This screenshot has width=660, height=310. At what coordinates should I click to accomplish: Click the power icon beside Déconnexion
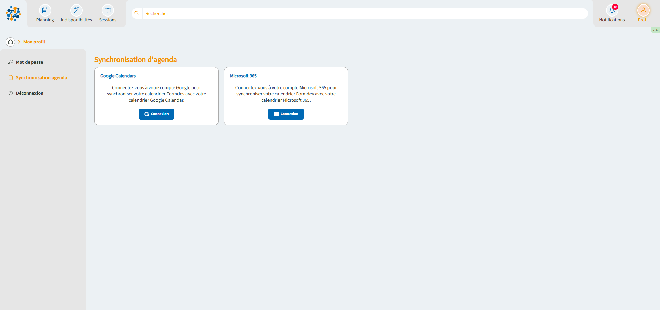pos(11,93)
